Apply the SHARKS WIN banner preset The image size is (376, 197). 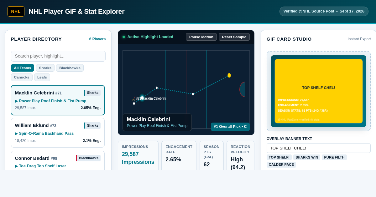pos(307,157)
